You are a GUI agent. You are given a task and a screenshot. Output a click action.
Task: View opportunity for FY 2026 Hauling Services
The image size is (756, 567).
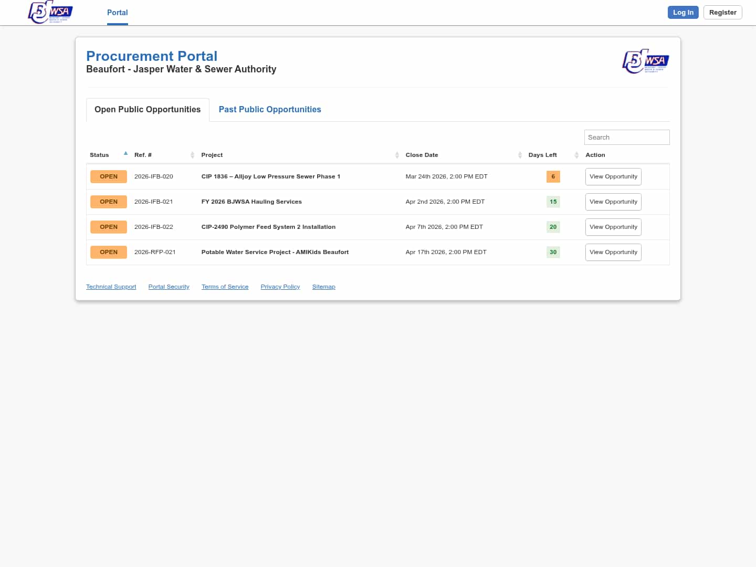coord(613,202)
